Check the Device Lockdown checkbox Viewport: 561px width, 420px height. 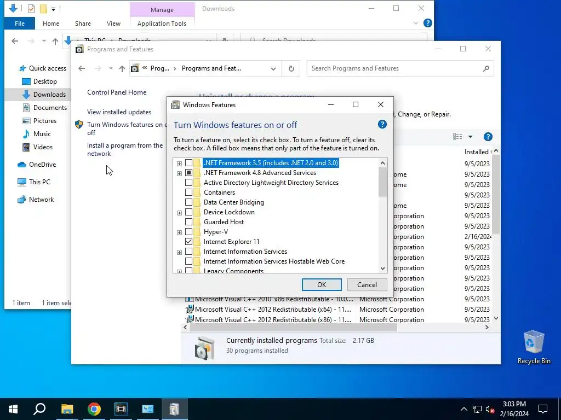point(188,212)
